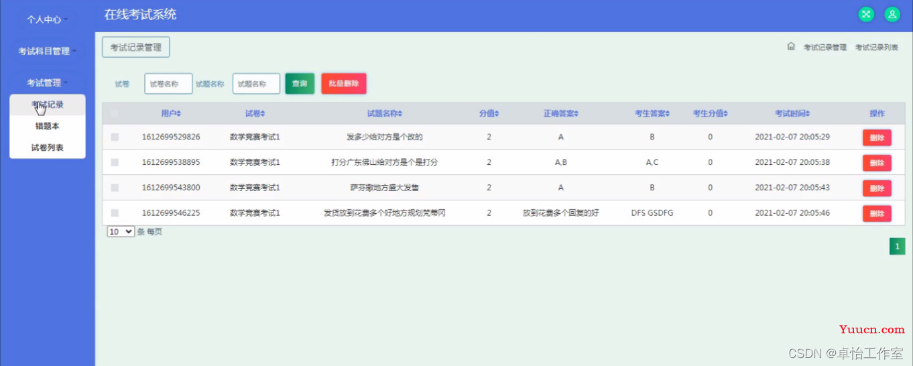Click the 操作 column header

coord(877,114)
